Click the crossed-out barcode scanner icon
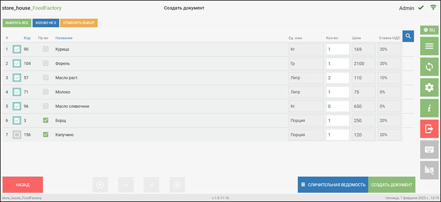 [x=429, y=170]
